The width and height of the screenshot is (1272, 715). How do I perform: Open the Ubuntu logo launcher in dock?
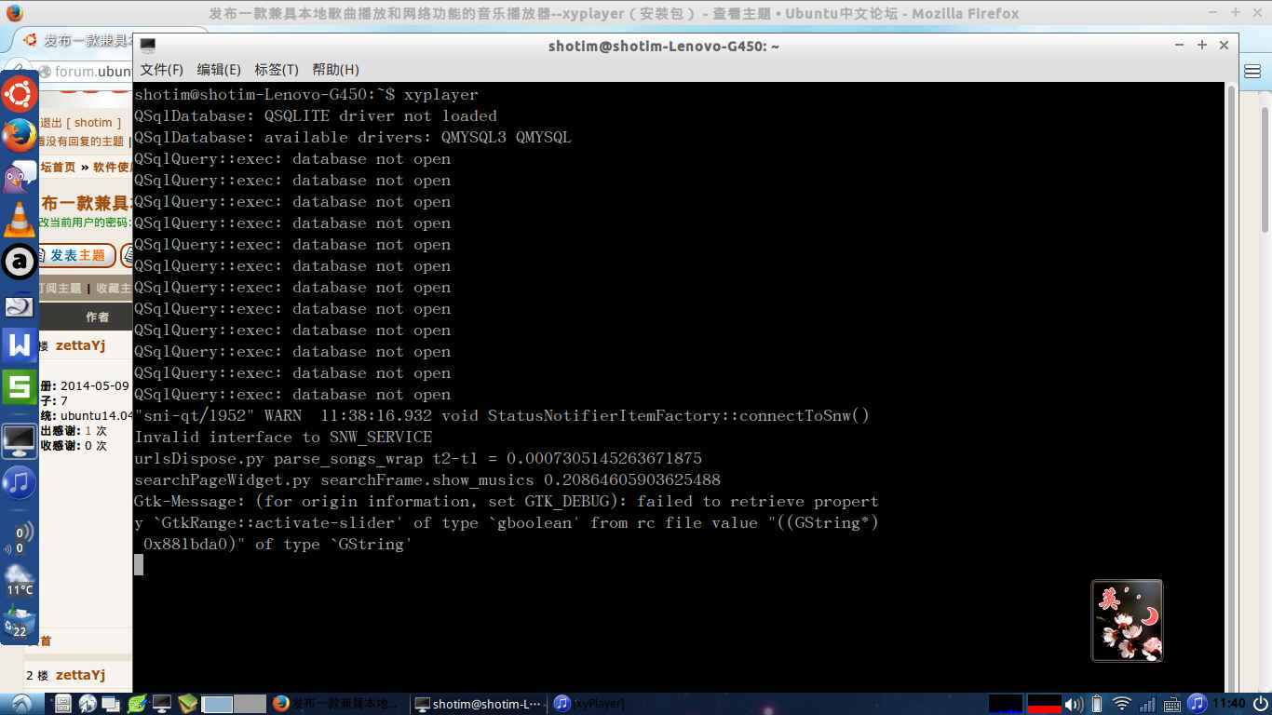[19, 93]
